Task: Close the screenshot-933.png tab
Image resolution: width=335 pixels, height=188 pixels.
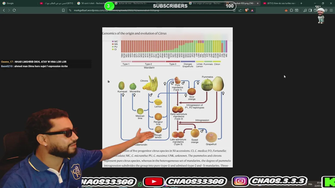Action: (258, 3)
